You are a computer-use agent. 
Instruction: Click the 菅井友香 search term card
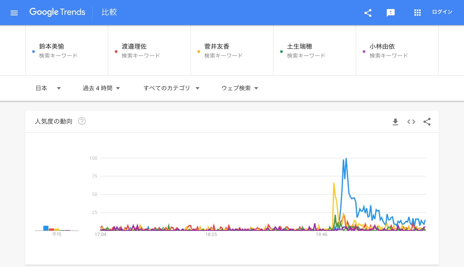coord(232,51)
